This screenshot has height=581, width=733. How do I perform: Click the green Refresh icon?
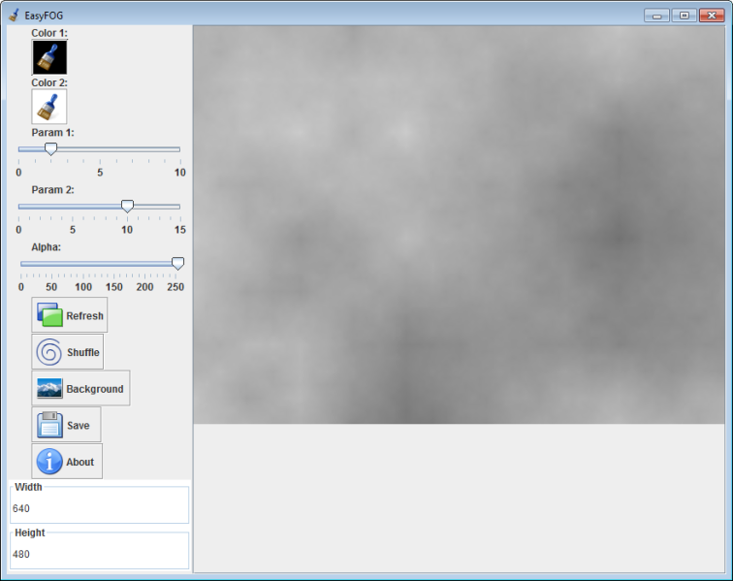pyautogui.click(x=49, y=315)
